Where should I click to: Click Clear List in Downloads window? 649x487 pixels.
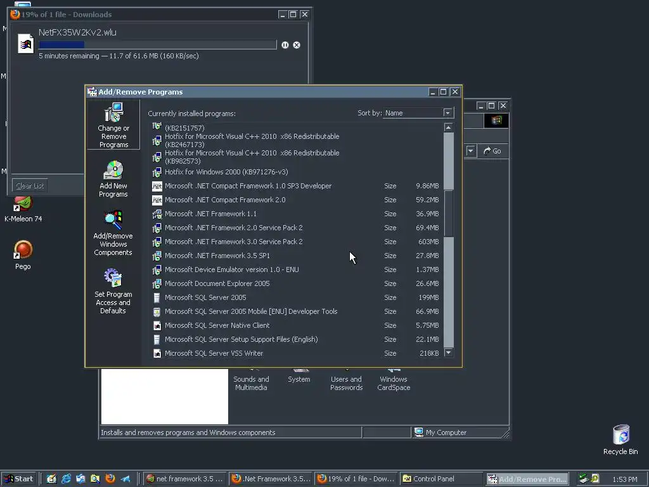click(30, 186)
